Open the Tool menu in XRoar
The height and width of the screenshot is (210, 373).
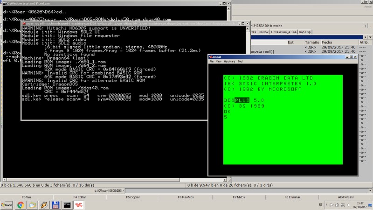pos(240,62)
